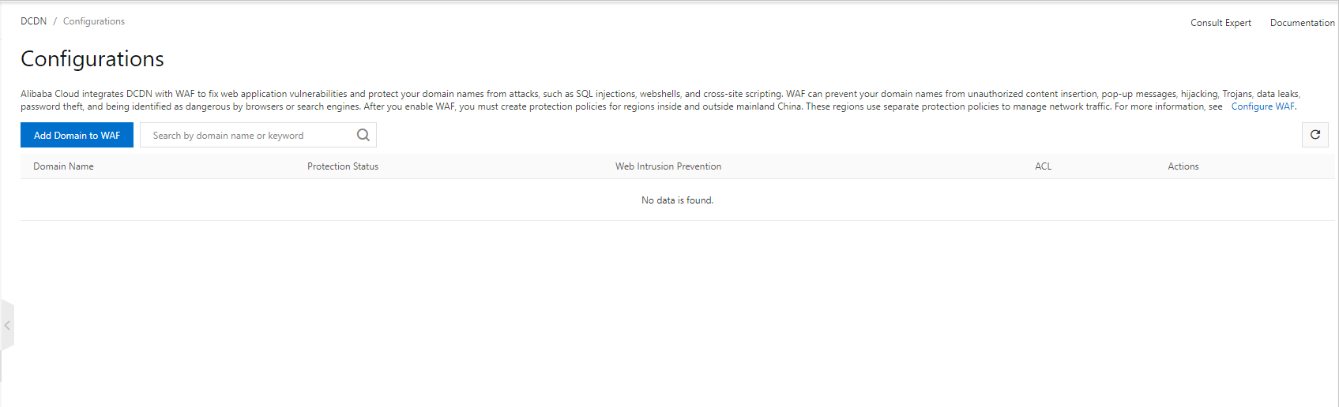Click the magnifier search icon
1339x407 pixels.
[x=363, y=135]
